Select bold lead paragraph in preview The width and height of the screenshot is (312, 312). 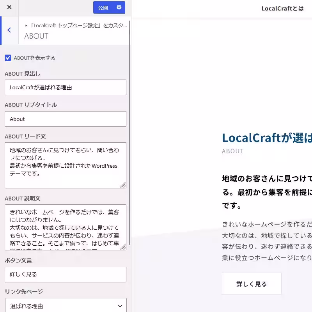tap(267, 192)
